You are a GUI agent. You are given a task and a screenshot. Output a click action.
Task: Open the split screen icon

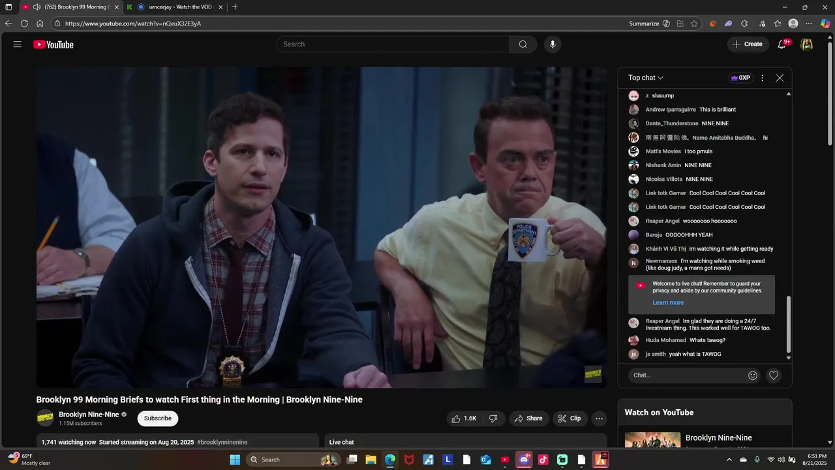pyautogui.click(x=680, y=23)
